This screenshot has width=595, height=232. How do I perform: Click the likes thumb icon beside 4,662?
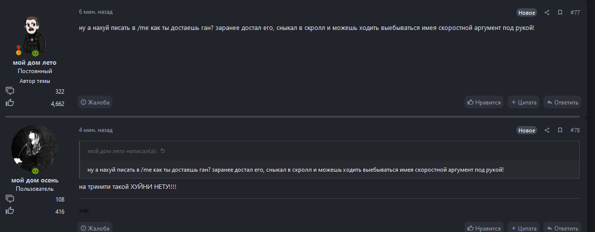pos(10,103)
